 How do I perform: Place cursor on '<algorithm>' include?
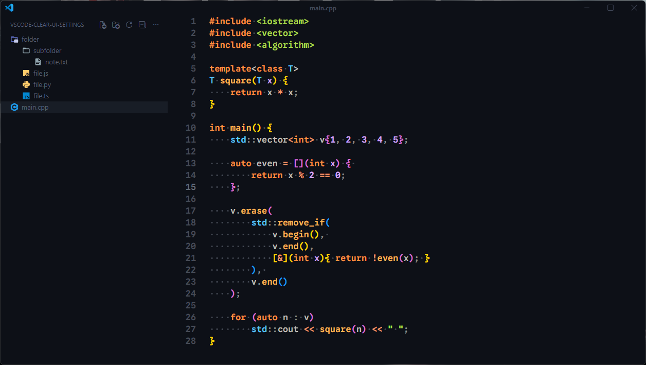[x=285, y=45]
